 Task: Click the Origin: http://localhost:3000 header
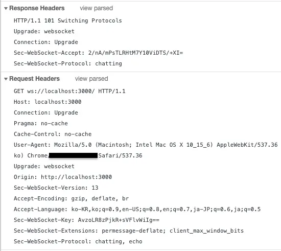63,177
